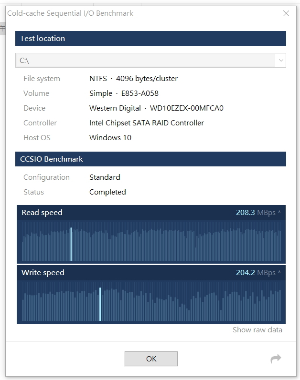Click the Write speed 204.2 MBps value
The image size is (300, 380).
point(246,273)
